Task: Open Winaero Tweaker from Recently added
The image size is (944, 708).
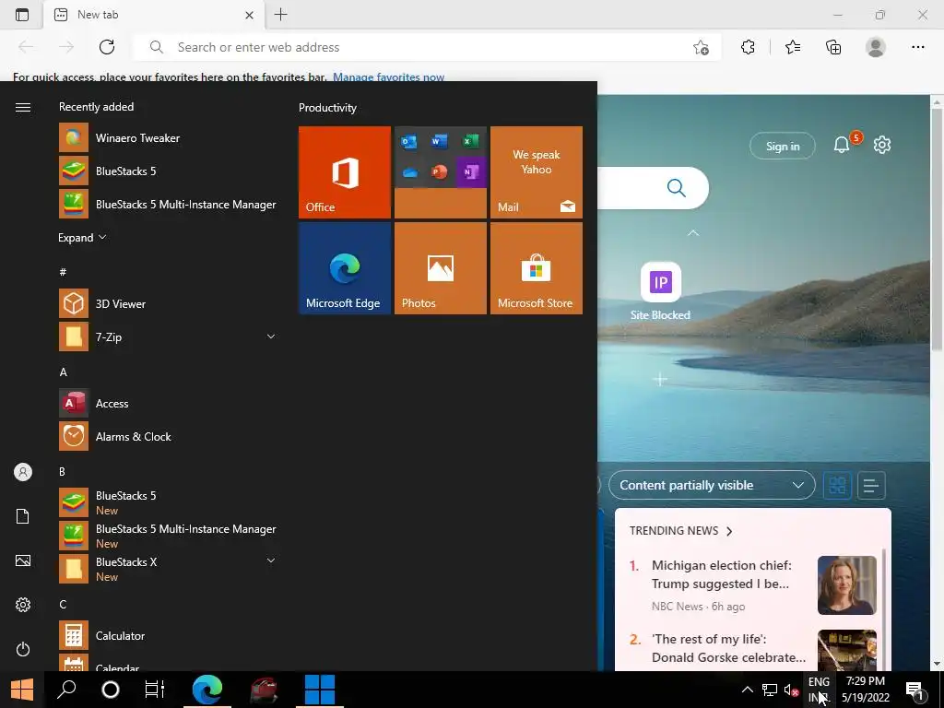Action: click(169, 138)
